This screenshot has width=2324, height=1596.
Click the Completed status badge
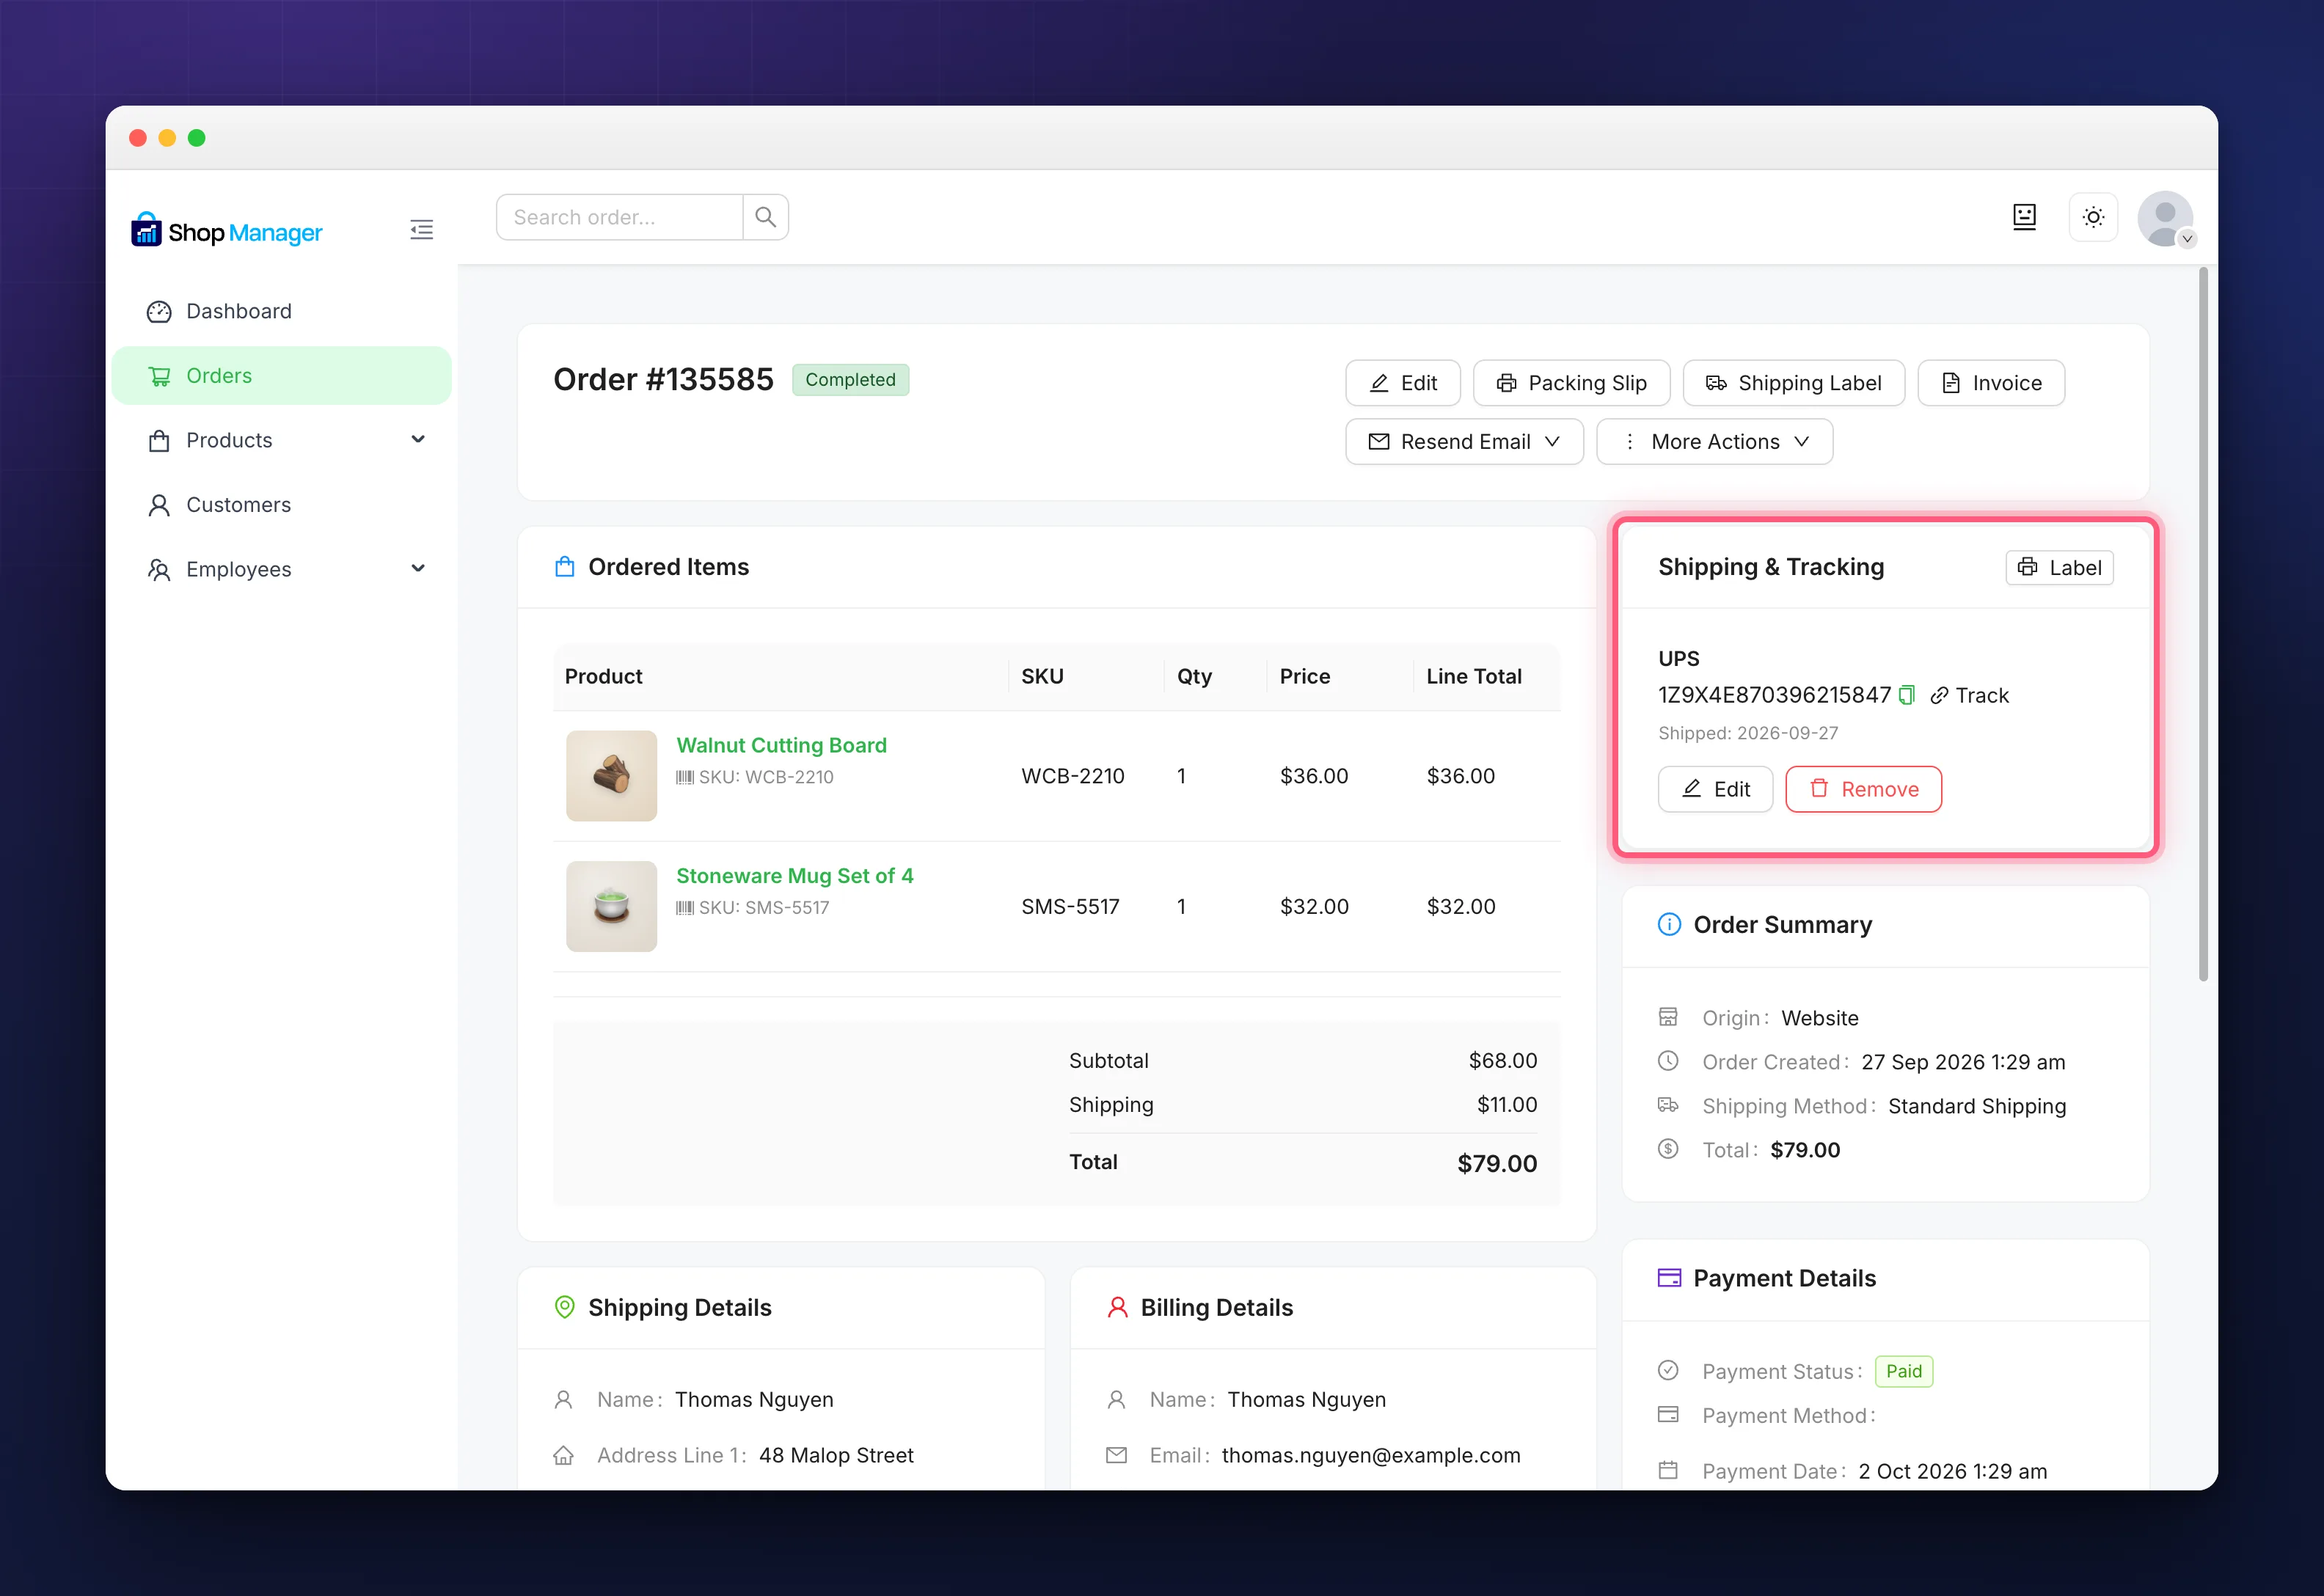850,380
